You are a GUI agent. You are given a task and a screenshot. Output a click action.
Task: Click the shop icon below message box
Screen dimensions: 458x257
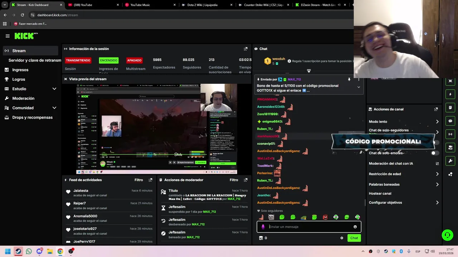coord(261,238)
